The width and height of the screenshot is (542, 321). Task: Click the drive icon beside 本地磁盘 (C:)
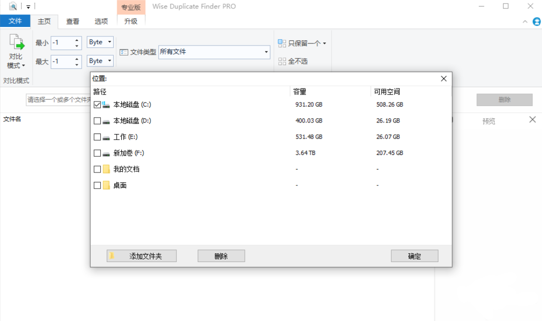[x=106, y=104]
